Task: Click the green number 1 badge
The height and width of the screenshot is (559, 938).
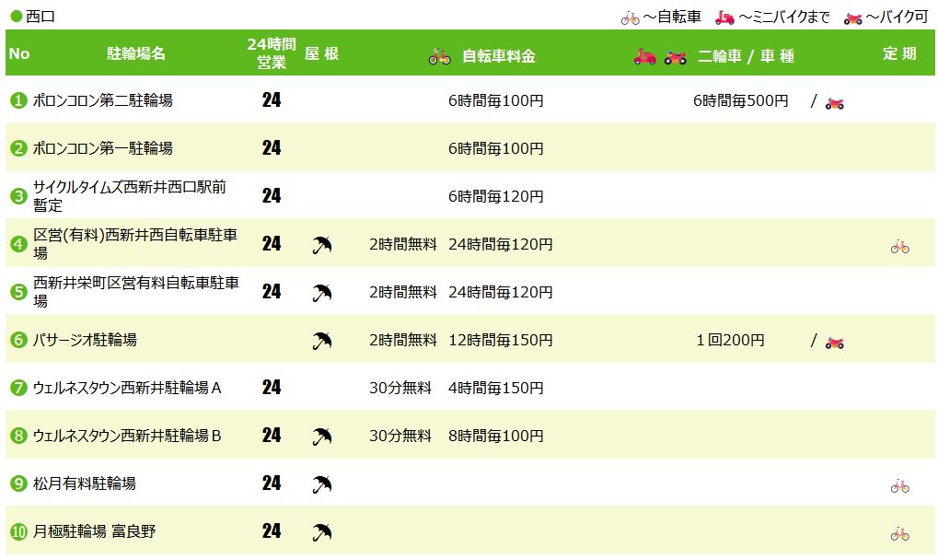Action: 18,100
